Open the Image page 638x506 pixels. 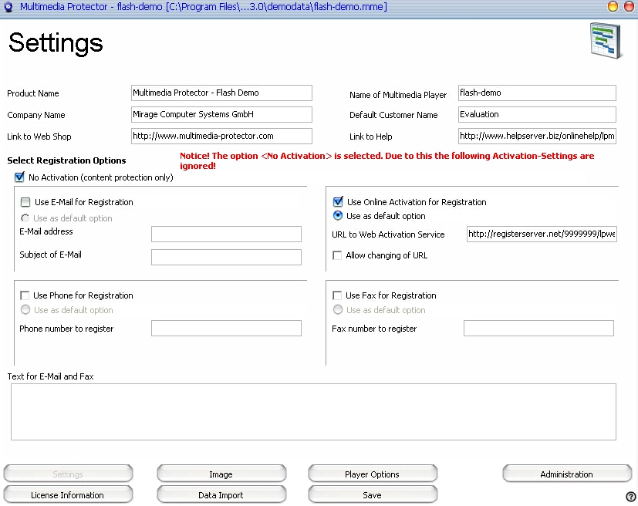221,474
